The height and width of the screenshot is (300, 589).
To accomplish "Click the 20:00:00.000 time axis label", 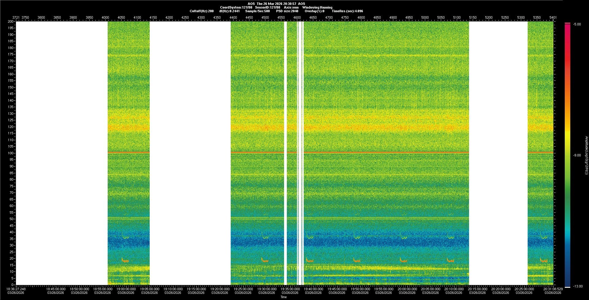I will pyautogui.click(x=407, y=289).
